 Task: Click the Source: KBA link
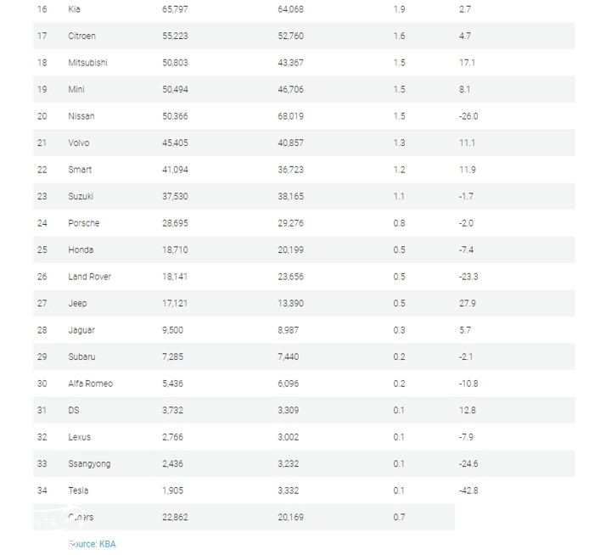[92, 544]
